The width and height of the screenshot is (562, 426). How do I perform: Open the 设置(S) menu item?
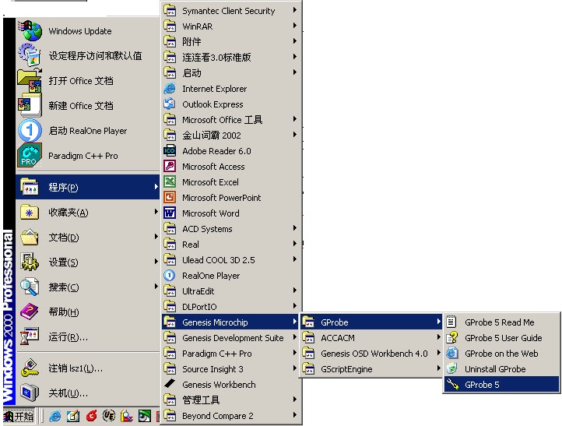87,262
